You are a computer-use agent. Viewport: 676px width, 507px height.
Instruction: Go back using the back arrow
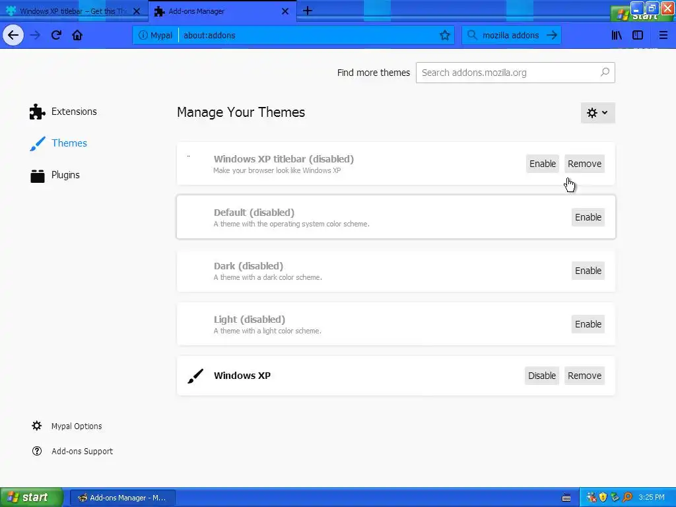[13, 35]
